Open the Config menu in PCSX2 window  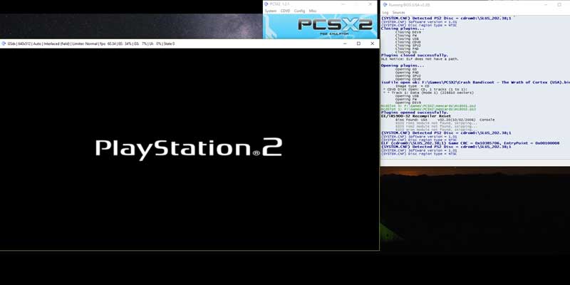[299, 11]
